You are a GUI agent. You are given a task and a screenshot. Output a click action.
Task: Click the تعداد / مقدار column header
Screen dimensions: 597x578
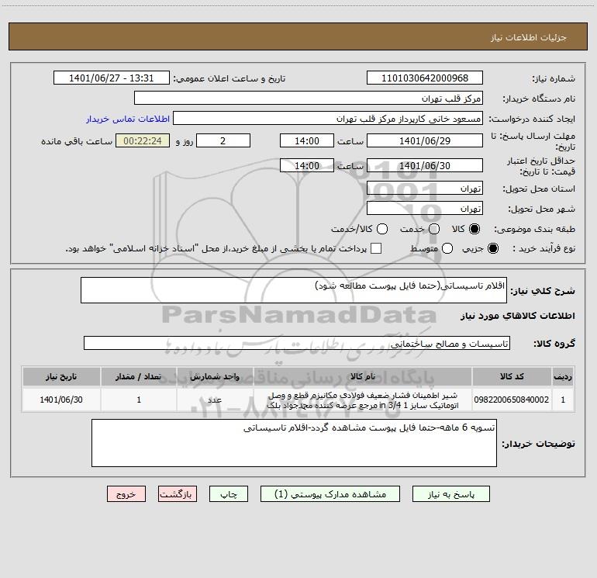point(139,376)
